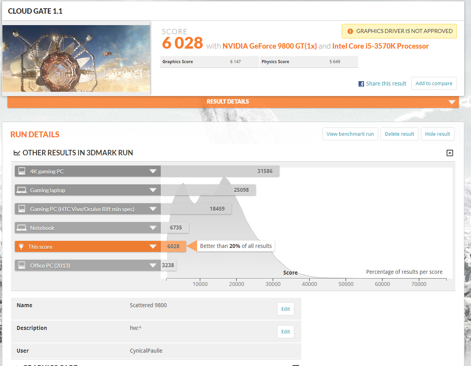Screen dimensions: 471x366
Task: Click the desktop icon in Gaming PC HTC Vive row
Action: (22, 209)
